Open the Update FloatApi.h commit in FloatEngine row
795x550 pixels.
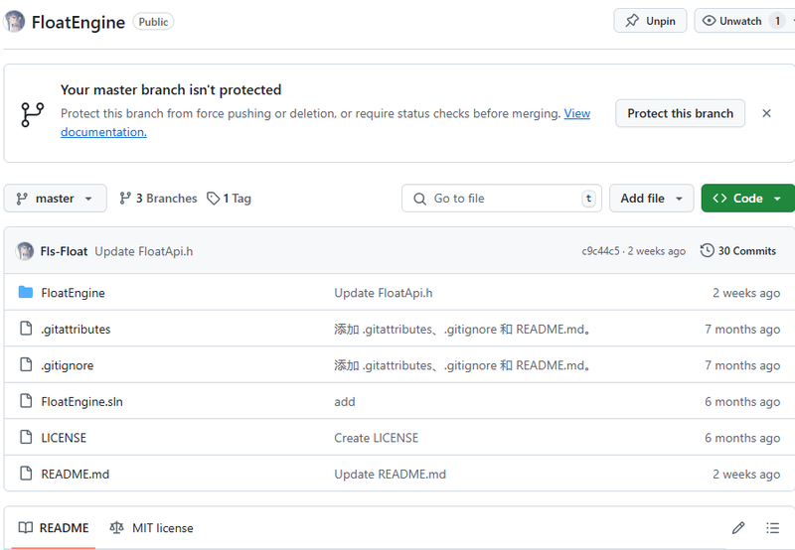[384, 293]
